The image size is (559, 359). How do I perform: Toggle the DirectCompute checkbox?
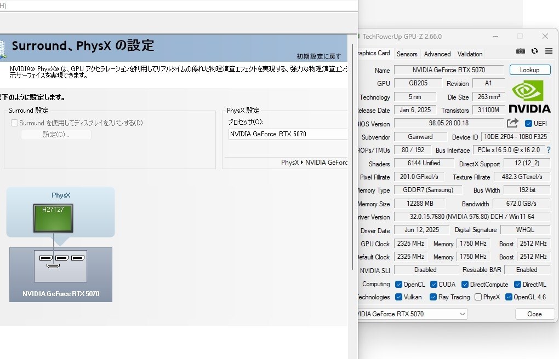pos(465,285)
